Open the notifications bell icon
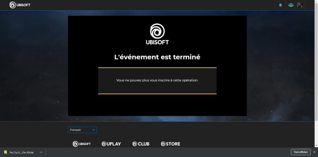318x157 pixels. [280, 5]
